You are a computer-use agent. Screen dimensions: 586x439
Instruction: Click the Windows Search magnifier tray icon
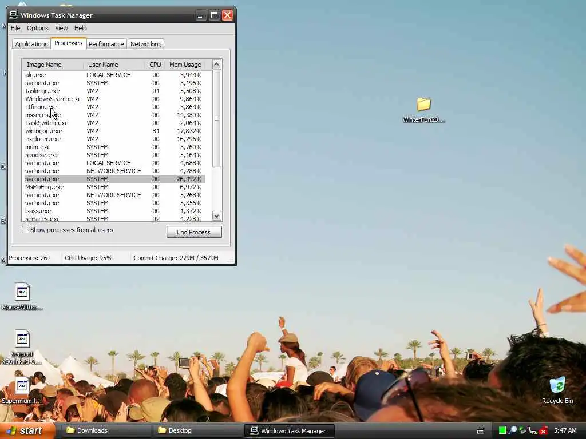(513, 430)
